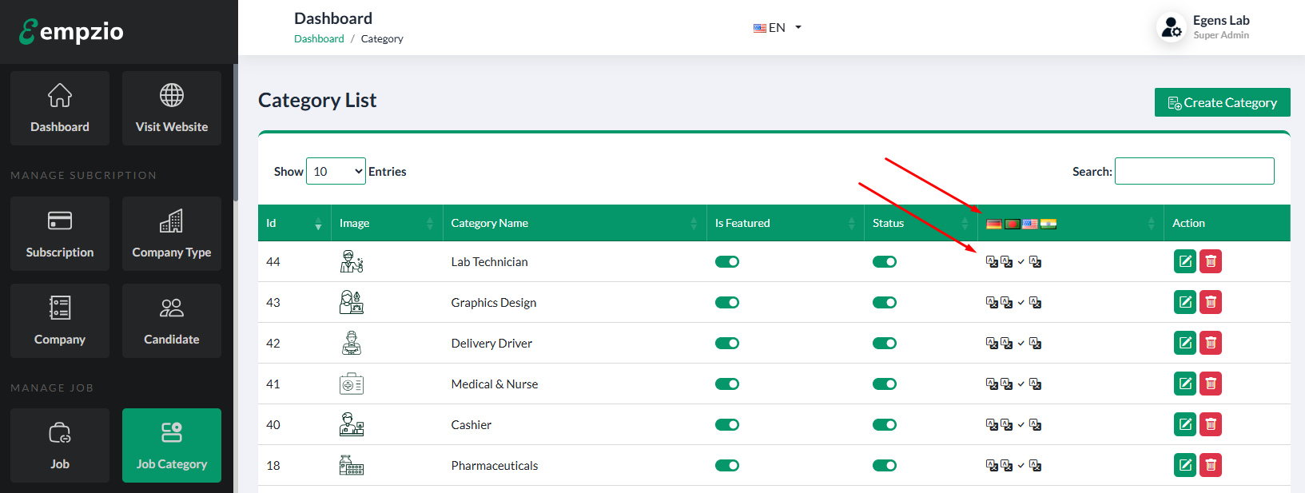Go to Company Type in sidebar
The width and height of the screenshot is (1305, 493).
171,233
